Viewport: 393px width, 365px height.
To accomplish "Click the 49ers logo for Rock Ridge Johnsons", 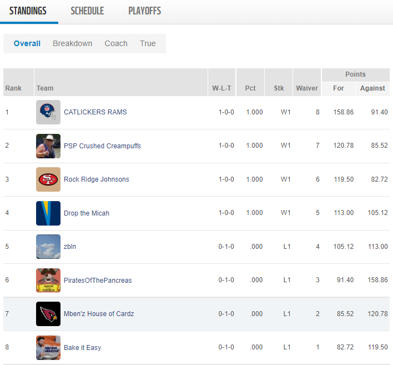I will (x=48, y=179).
